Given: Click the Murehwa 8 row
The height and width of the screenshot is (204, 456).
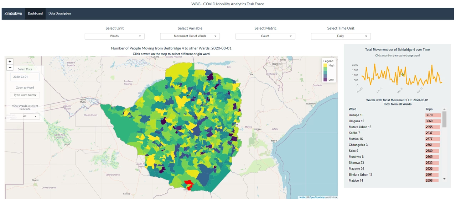Looking at the screenshot, I should pyautogui.click(x=395, y=157).
